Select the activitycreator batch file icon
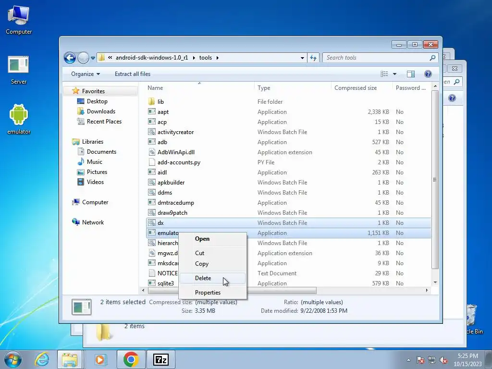Screen dimensions: 492x369 coord(151,132)
